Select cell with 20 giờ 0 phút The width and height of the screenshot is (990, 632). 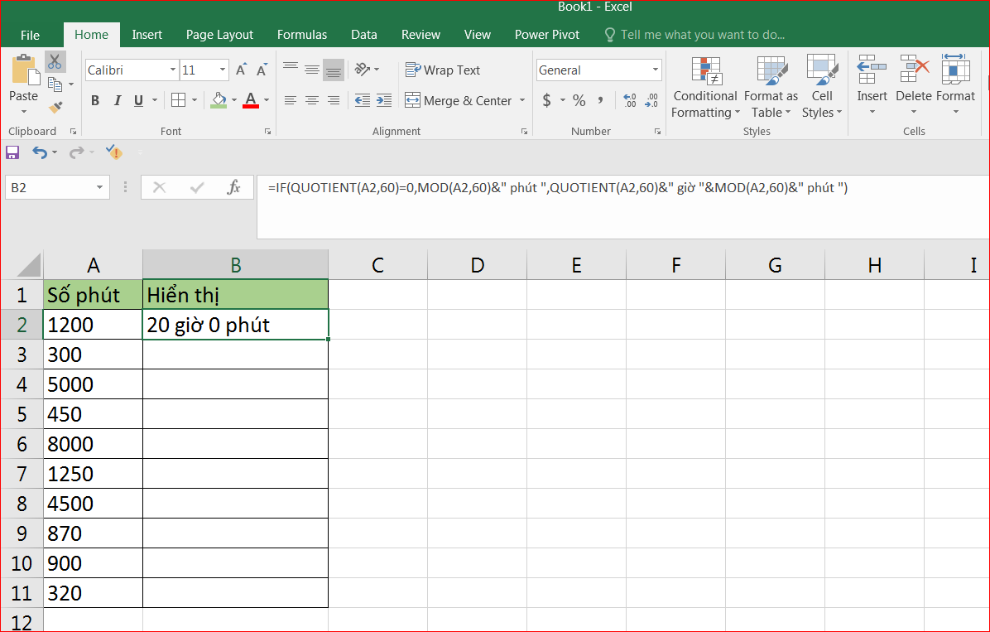(236, 325)
